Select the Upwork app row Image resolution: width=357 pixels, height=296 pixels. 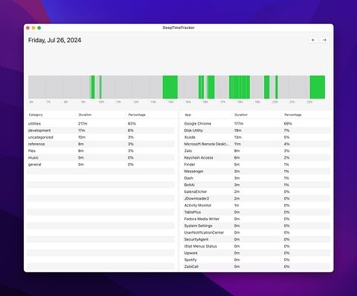click(x=257, y=253)
